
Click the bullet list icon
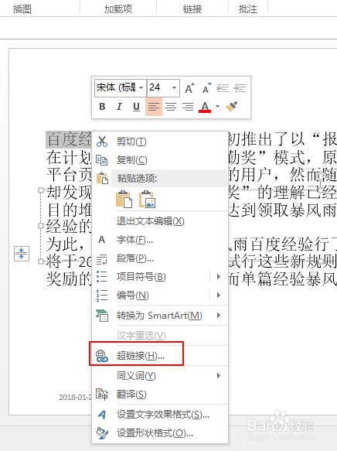(102, 277)
